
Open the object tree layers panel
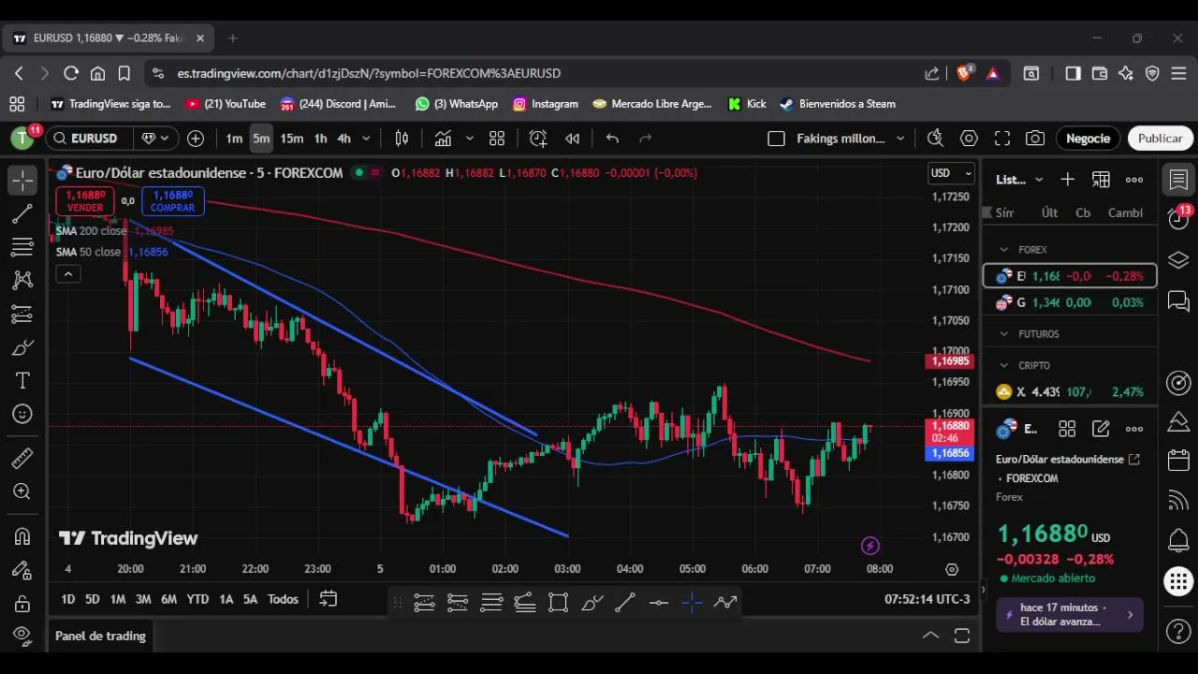coord(1178,260)
